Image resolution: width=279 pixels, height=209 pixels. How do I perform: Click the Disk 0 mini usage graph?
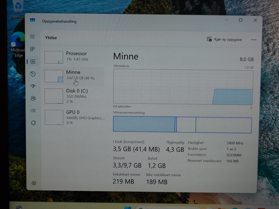(x=54, y=96)
